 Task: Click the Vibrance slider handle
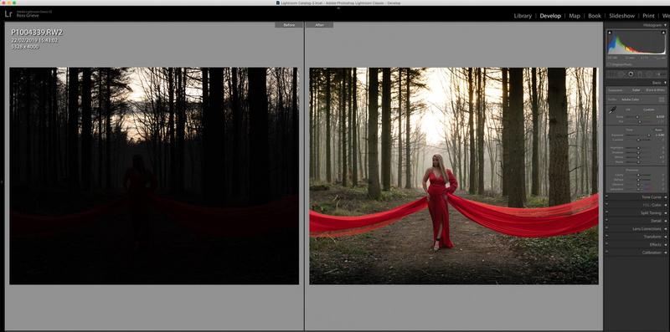tap(638, 185)
